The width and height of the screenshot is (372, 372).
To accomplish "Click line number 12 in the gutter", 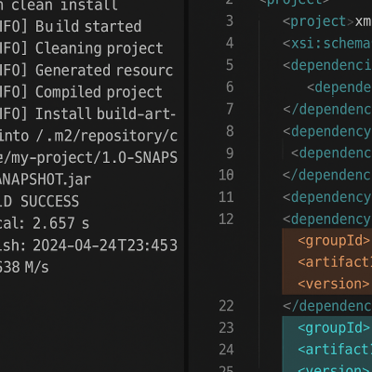I will point(226,219).
